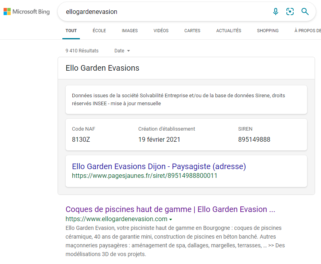This screenshot has height=264, width=321.
Task: Click the date 19 février 2021
Action: 159,140
